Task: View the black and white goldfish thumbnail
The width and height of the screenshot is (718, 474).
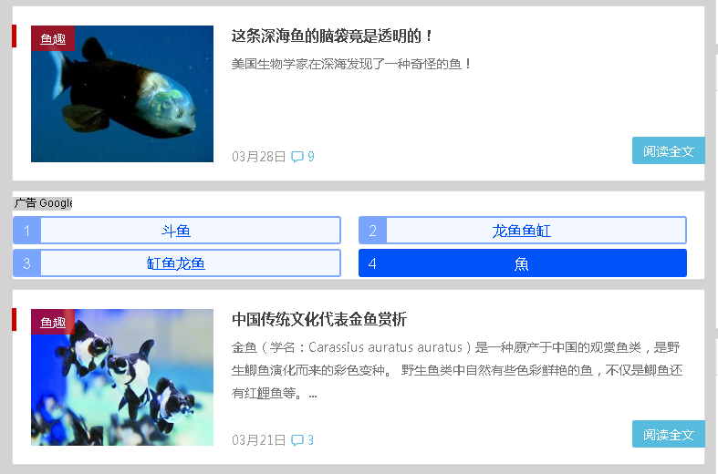Action: coord(122,377)
